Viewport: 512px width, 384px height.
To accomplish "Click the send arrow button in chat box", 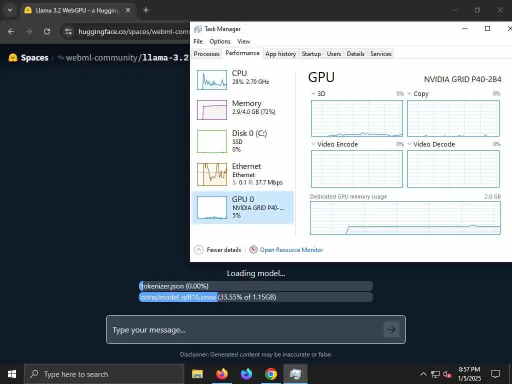I will 391,329.
